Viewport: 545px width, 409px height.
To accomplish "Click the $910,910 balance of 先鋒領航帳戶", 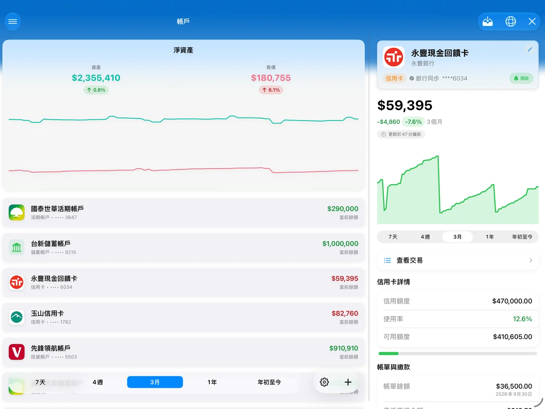I will tap(344, 349).
